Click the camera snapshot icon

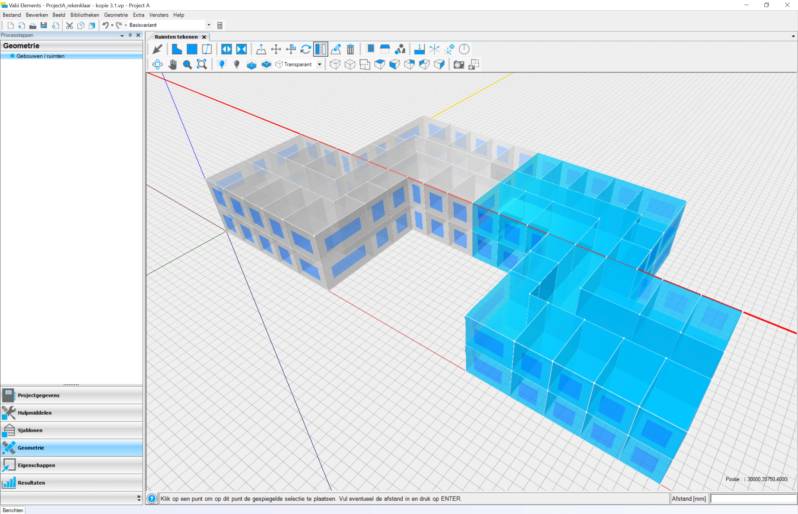point(459,64)
